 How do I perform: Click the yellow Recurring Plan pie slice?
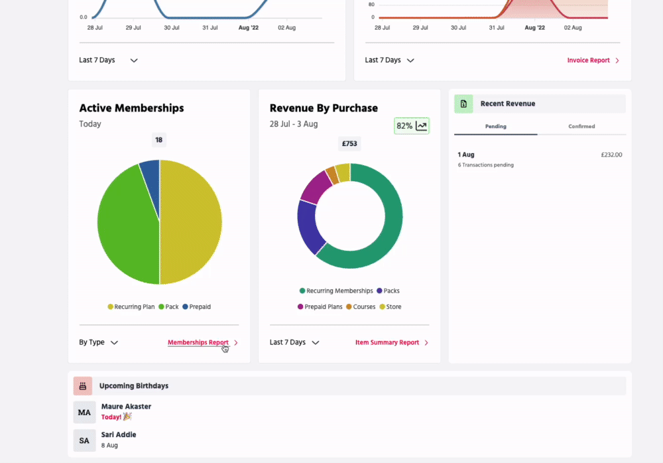192,222
